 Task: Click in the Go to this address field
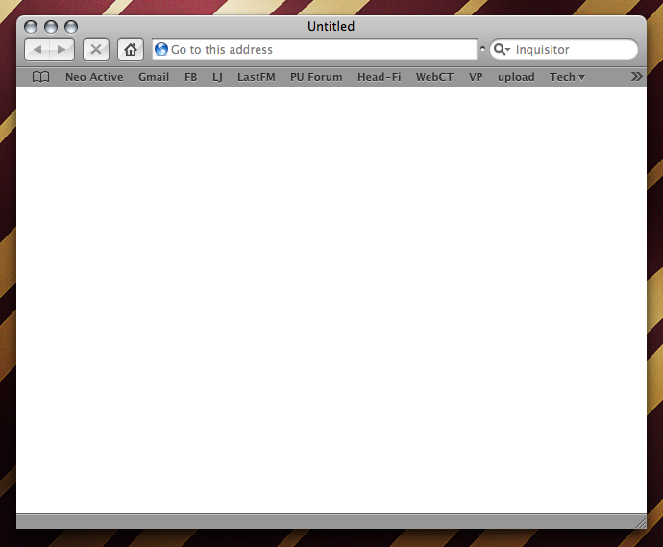314,49
